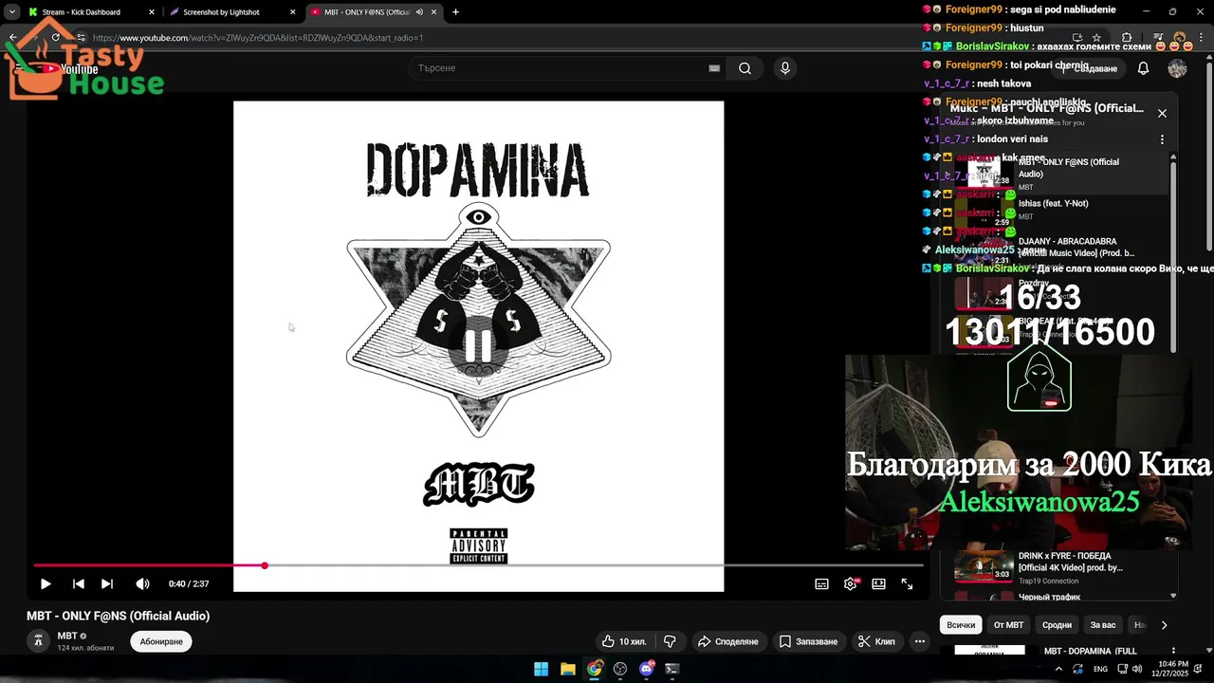Toggle subtitles in the player
The width and height of the screenshot is (1214, 683).
[822, 584]
